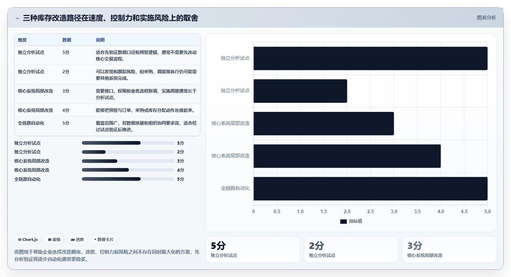The height and width of the screenshot is (277, 511).
Task: Click the 核心系统局部改造 progress bar valued 4分
Action: point(128,170)
